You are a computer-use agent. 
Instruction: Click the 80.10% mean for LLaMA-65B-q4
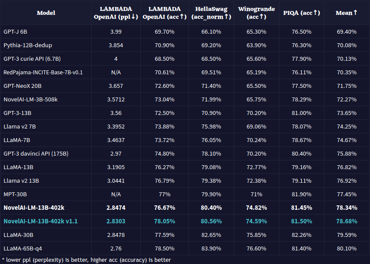(x=347, y=248)
